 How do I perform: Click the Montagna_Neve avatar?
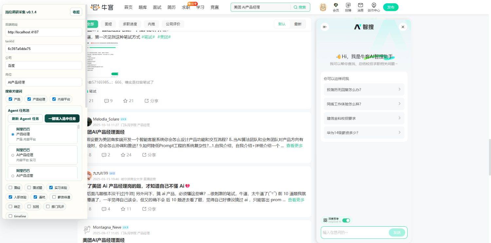(x=87, y=229)
